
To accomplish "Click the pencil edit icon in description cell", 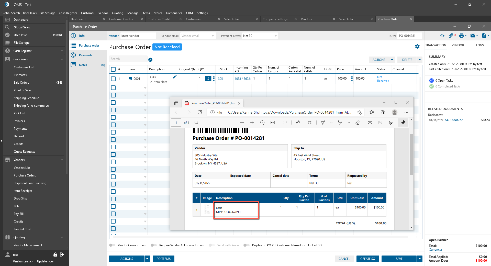I will pos(175,77).
